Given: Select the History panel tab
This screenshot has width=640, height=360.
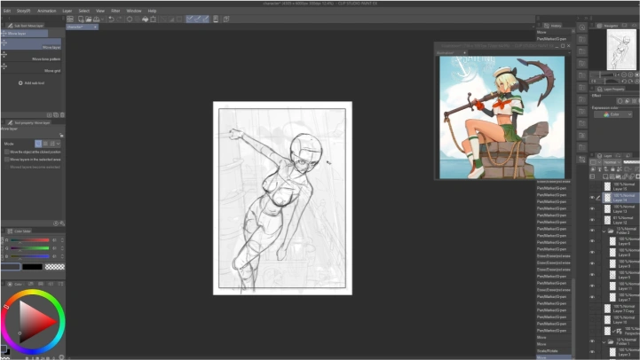Looking at the screenshot, I should pos(553,26).
